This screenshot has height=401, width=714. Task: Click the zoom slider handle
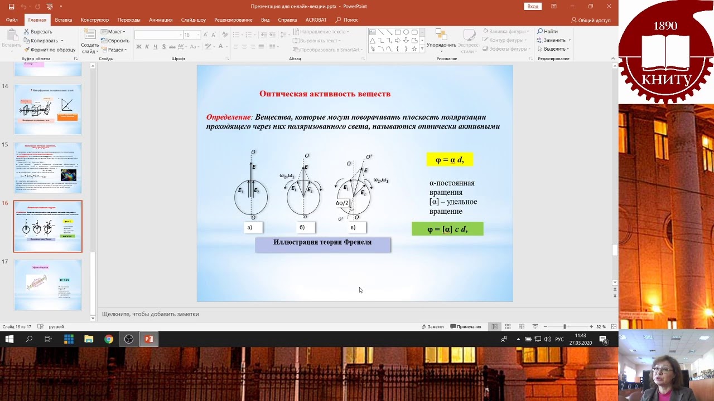[564, 326]
